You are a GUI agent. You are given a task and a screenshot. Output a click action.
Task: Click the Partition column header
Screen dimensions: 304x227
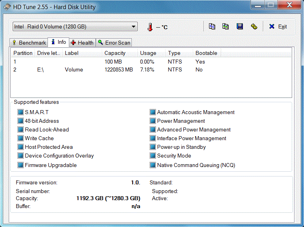coord(23,53)
